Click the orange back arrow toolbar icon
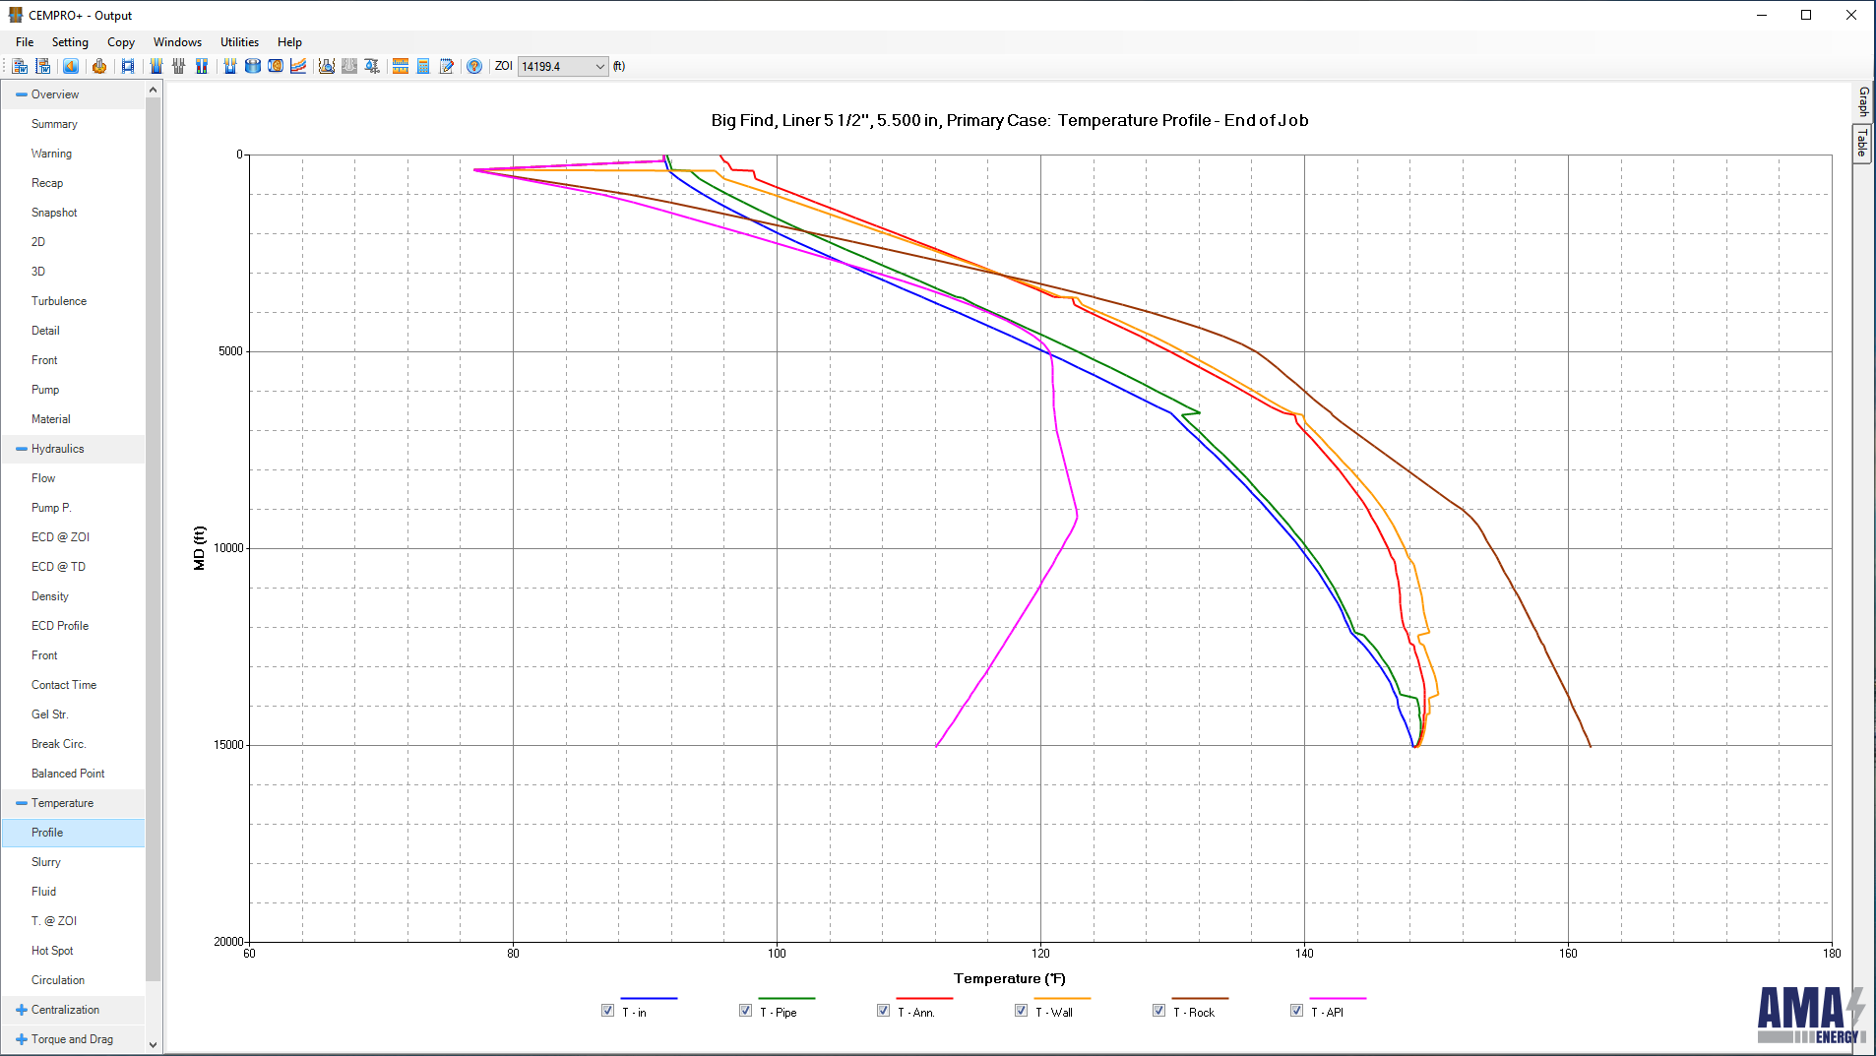Screen dimensions: 1876x1056 71,66
